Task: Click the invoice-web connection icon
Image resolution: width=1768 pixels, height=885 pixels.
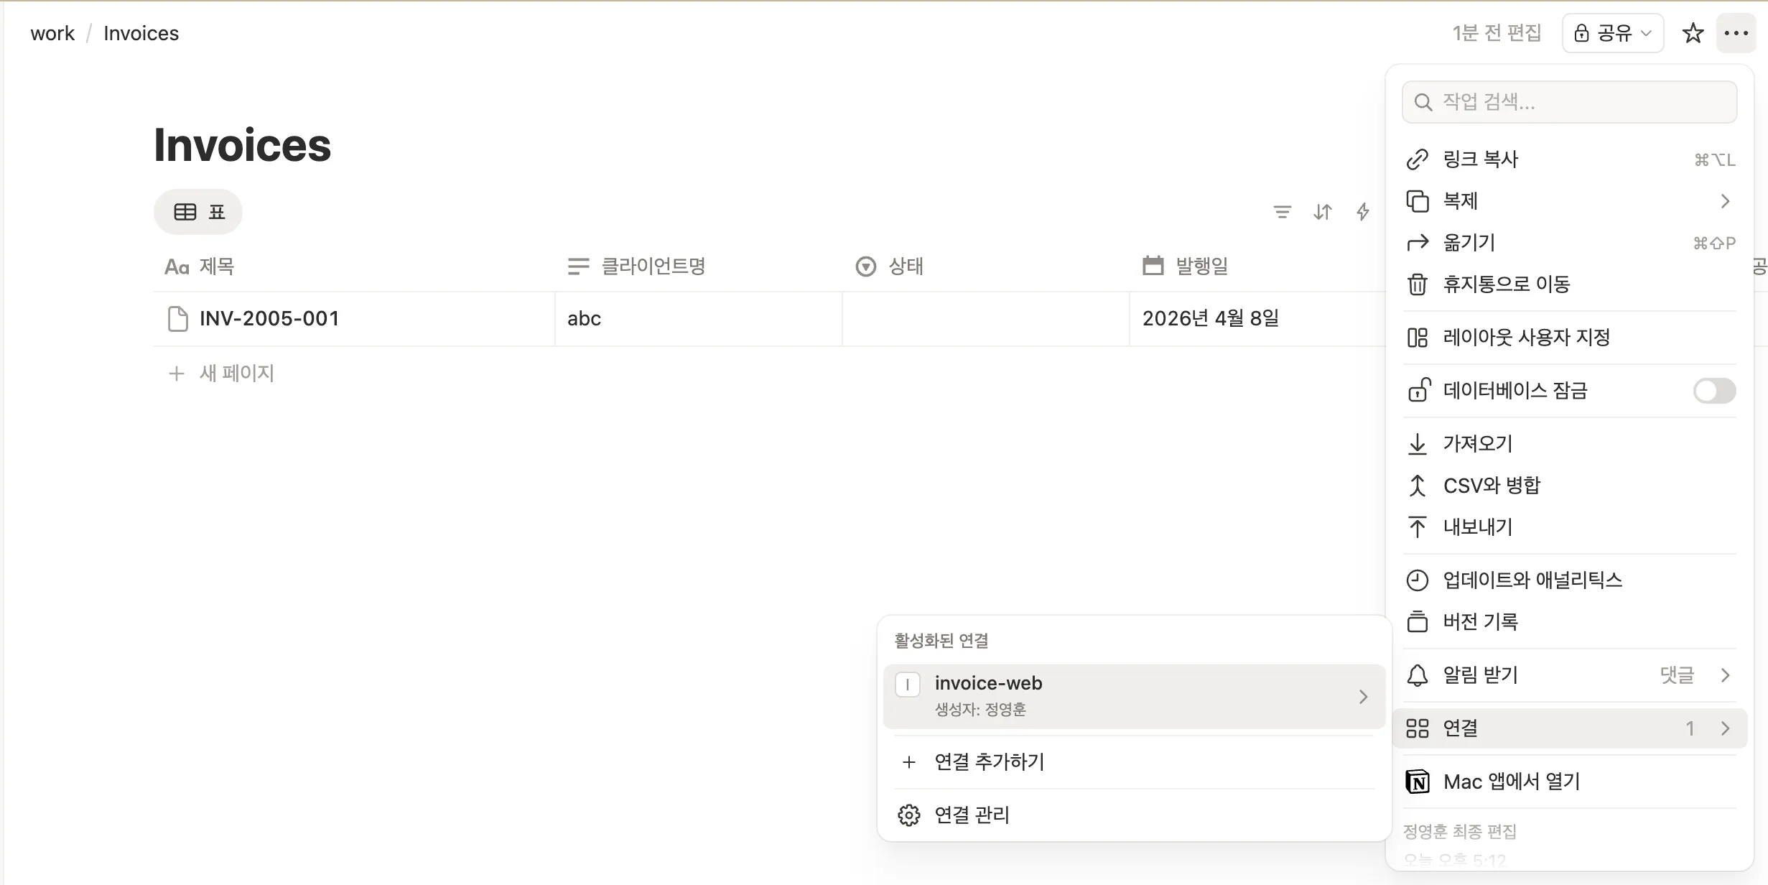Action: [908, 685]
